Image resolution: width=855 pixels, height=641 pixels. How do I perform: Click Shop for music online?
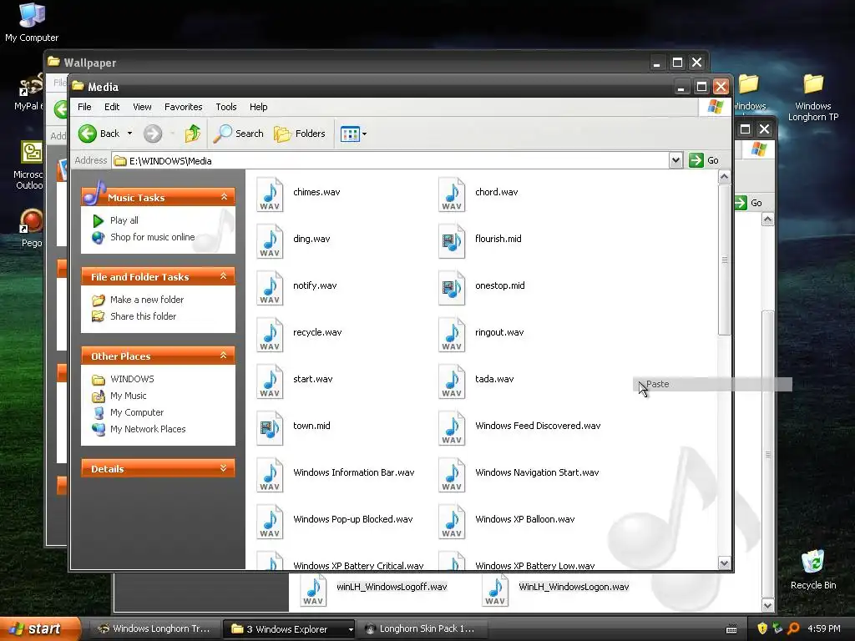point(152,237)
